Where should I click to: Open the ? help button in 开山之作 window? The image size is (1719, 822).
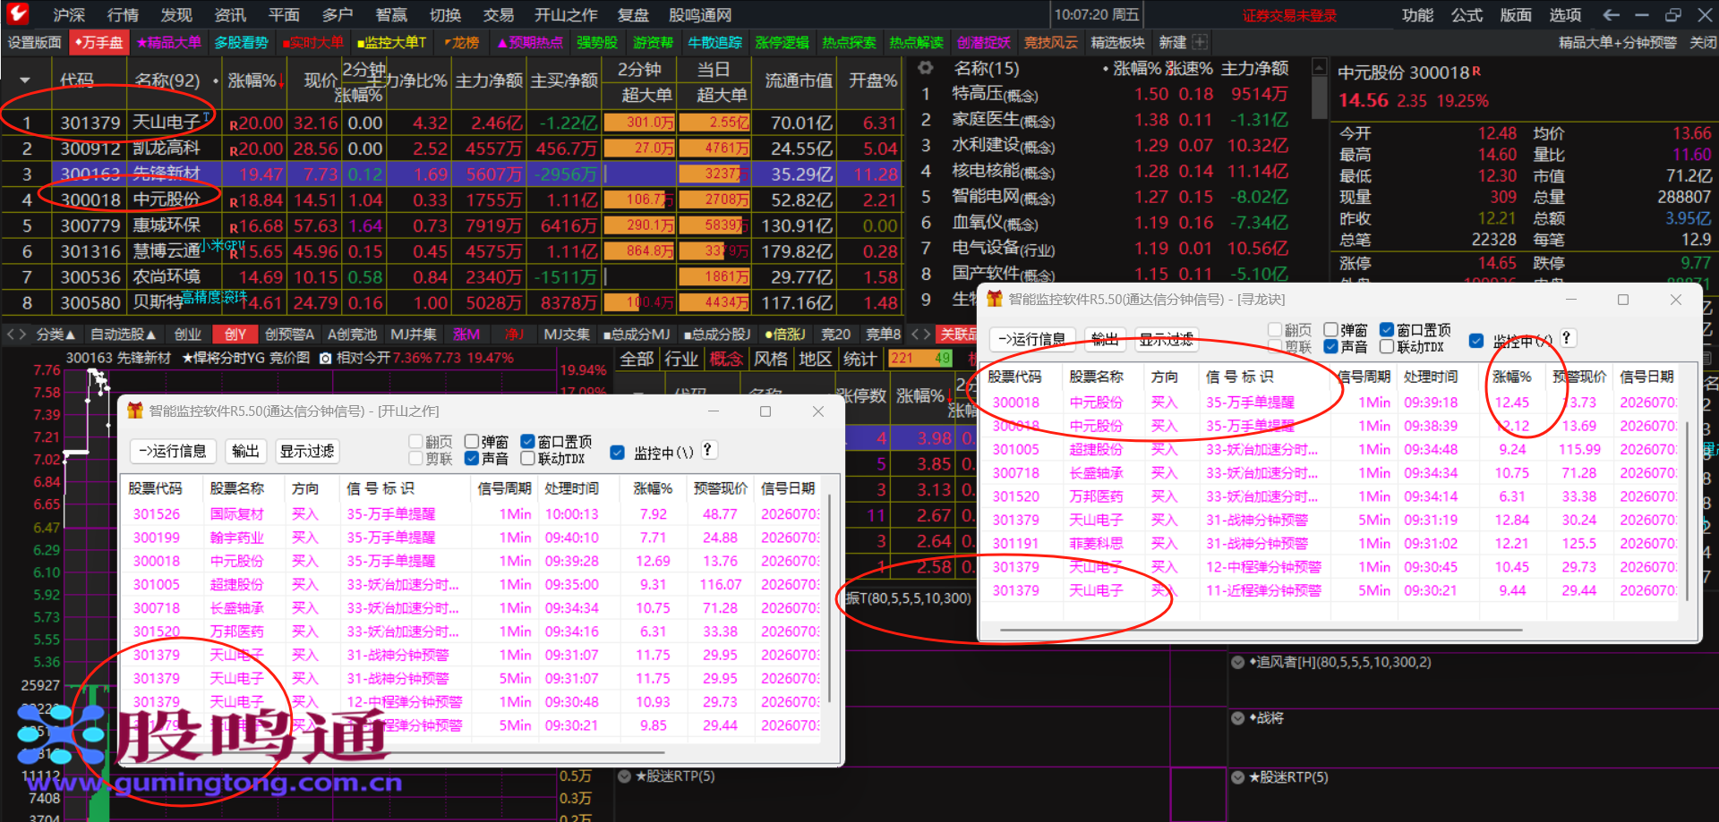[x=707, y=450]
